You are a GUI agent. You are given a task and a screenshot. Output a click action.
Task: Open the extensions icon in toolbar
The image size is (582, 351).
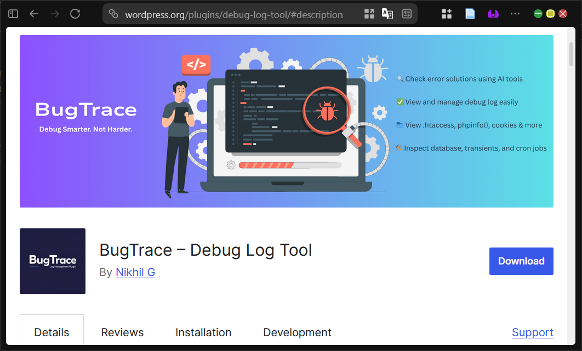click(447, 14)
